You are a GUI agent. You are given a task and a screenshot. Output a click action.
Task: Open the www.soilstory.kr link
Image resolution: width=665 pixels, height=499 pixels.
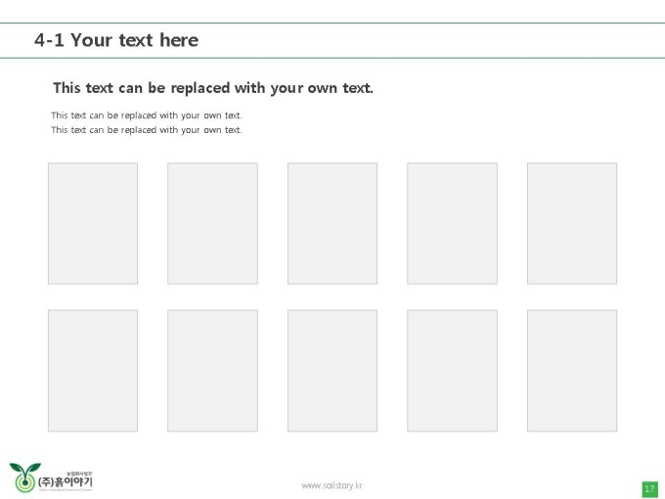[x=332, y=485]
